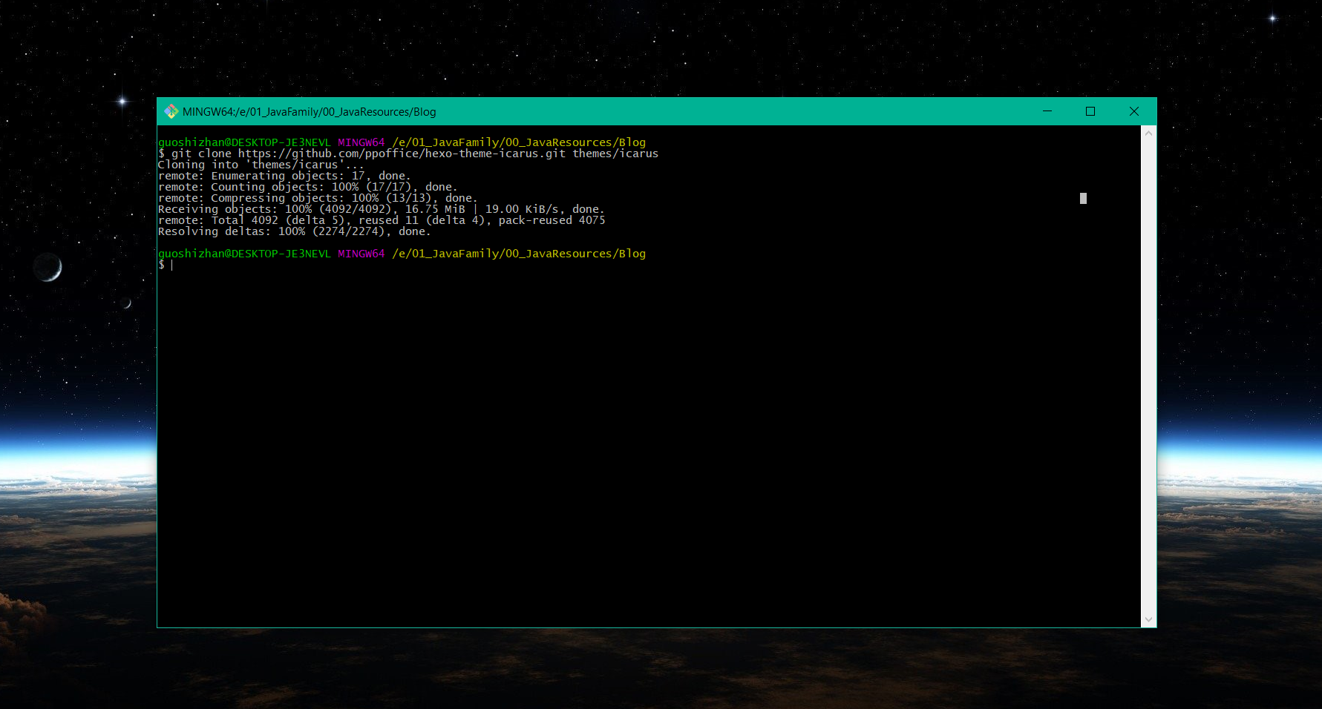Click the "Resolving deltas: 100%" line

tap(294, 231)
